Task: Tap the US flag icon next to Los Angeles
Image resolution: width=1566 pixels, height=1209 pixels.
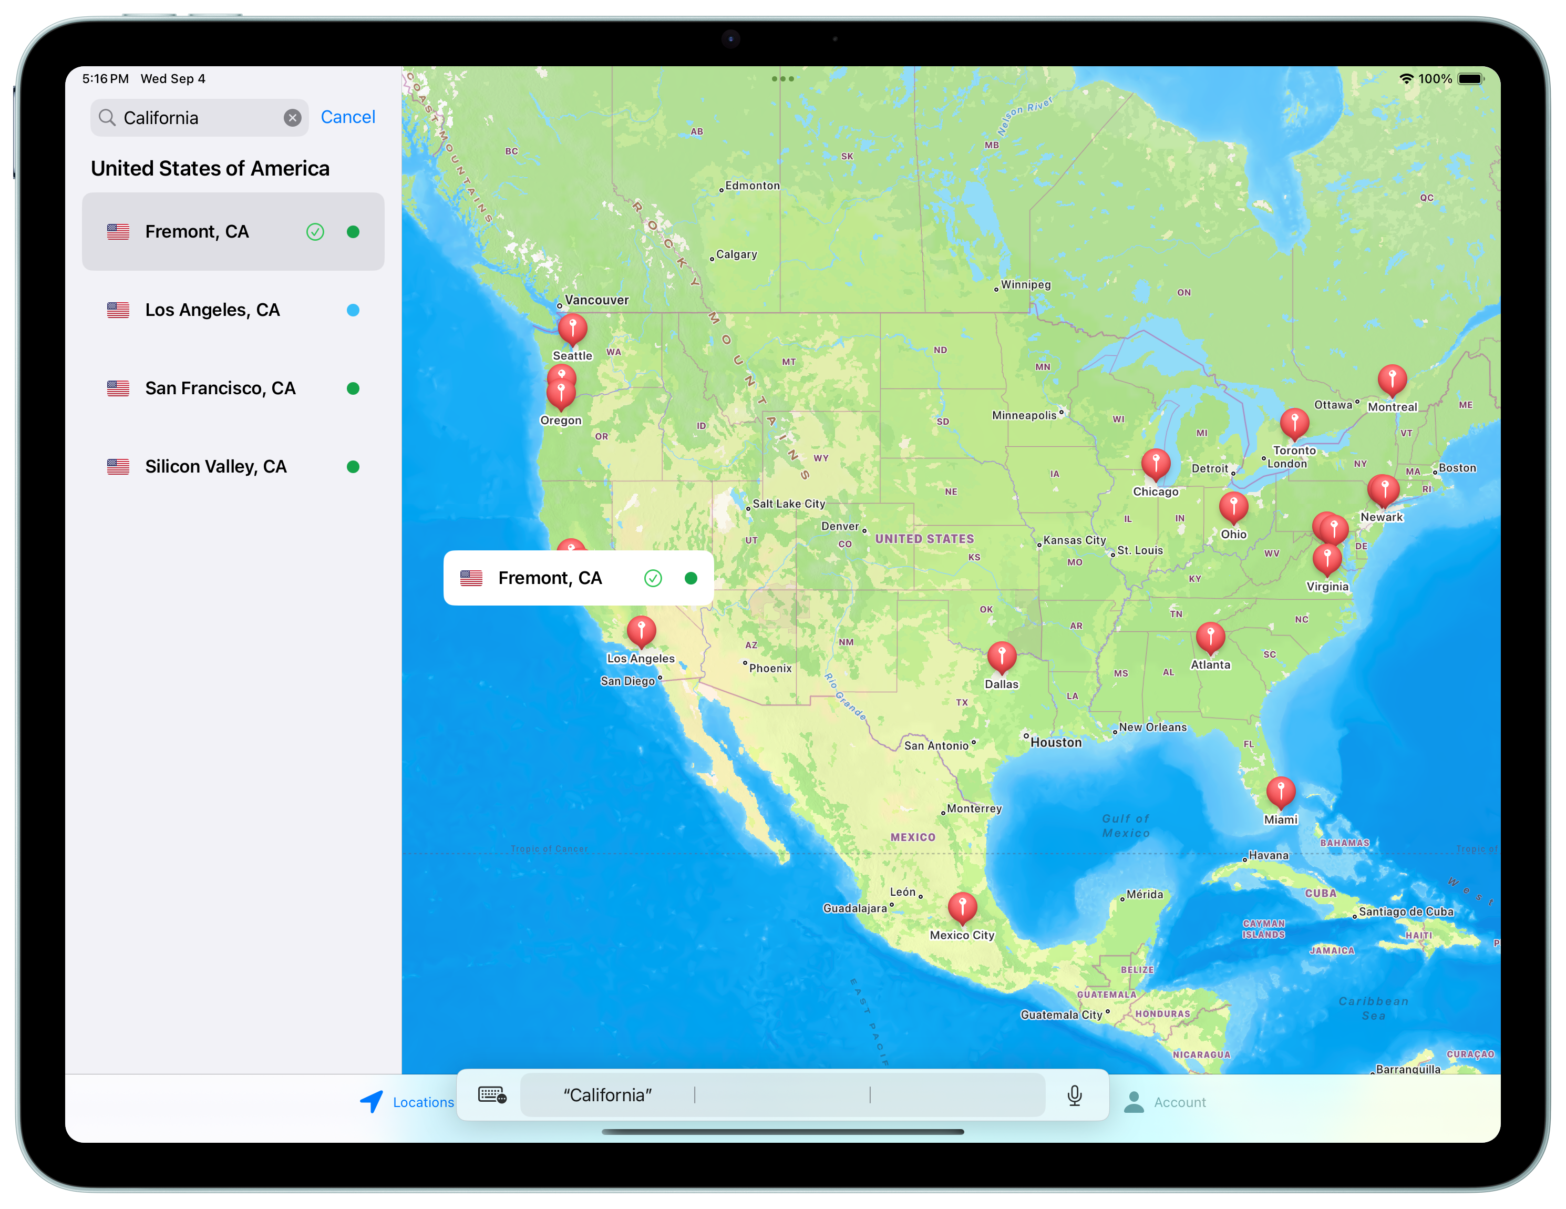Action: (x=118, y=310)
